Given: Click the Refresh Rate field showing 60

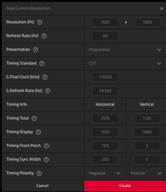Looking at the screenshot, I should coord(105,36).
